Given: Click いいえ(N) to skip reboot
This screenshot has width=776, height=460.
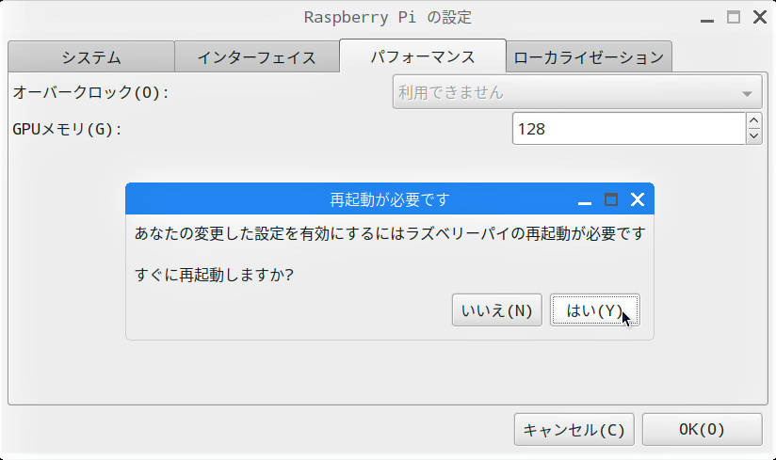Looking at the screenshot, I should [x=497, y=310].
